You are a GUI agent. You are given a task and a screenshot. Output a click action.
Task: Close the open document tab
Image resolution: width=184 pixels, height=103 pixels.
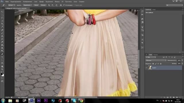(x=29, y=8)
